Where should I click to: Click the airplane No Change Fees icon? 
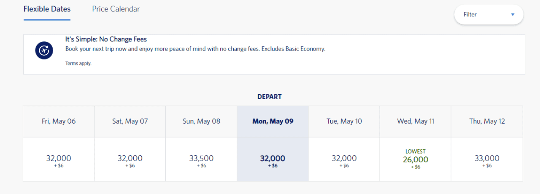tap(44, 51)
